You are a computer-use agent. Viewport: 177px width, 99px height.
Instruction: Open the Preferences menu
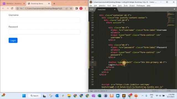pyautogui.click(x=141, y=5)
